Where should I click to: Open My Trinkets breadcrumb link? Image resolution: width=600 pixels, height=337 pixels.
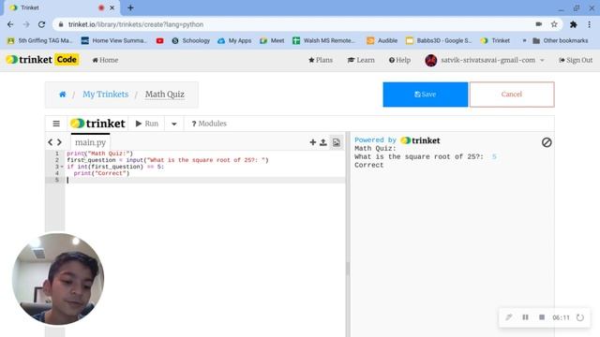click(x=106, y=94)
